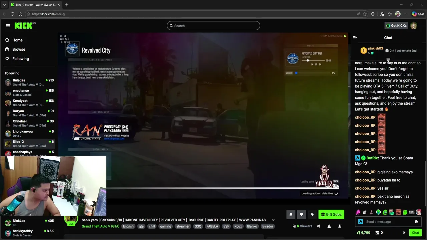427x240 pixels.
Task: Collapse the chat panel arrow icon
Action: tap(355, 38)
